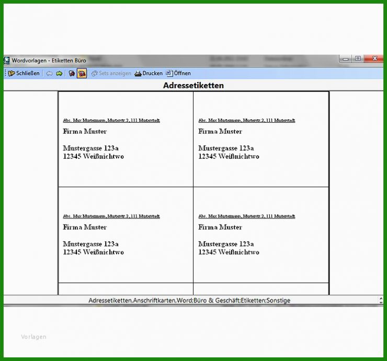Close the Wordvorlagen window with red X
387x361 pixels.
pos(374,59)
